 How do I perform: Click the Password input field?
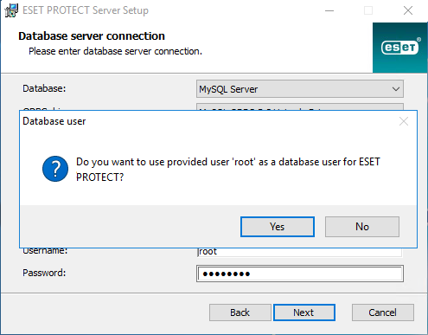tap(300, 274)
